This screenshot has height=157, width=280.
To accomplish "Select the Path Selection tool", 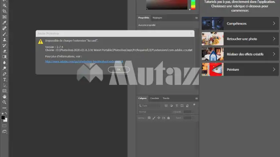I will point(4,85).
